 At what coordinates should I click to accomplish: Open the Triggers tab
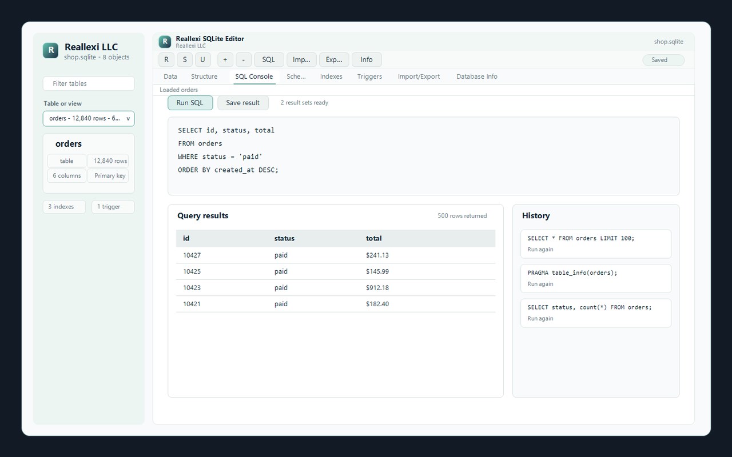tap(369, 77)
